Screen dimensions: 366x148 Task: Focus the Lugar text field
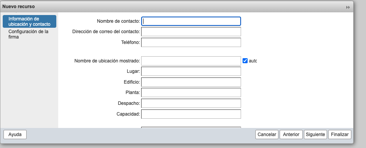(x=191, y=71)
